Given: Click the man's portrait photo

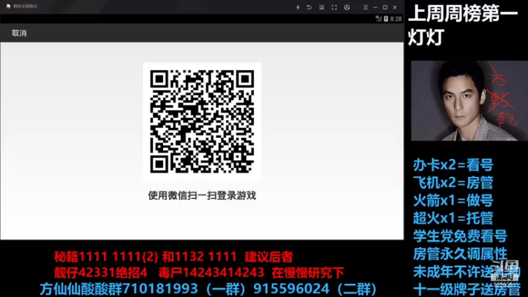Looking at the screenshot, I should [469, 101].
